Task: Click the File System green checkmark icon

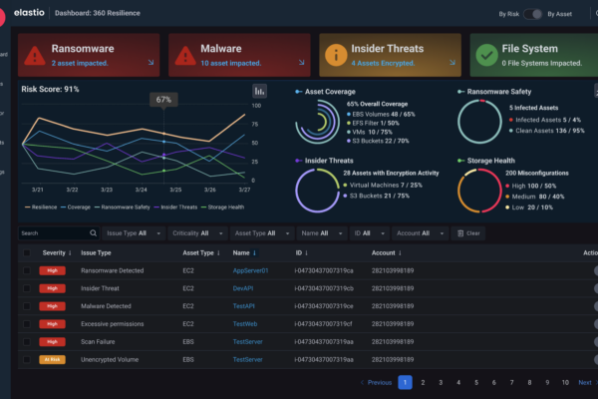Action: click(485, 55)
